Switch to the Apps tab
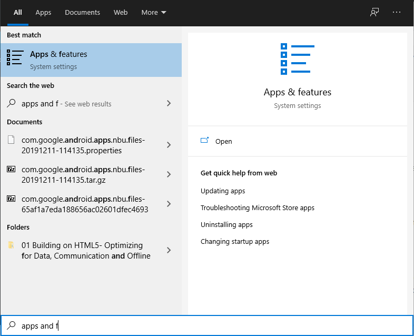 click(43, 12)
